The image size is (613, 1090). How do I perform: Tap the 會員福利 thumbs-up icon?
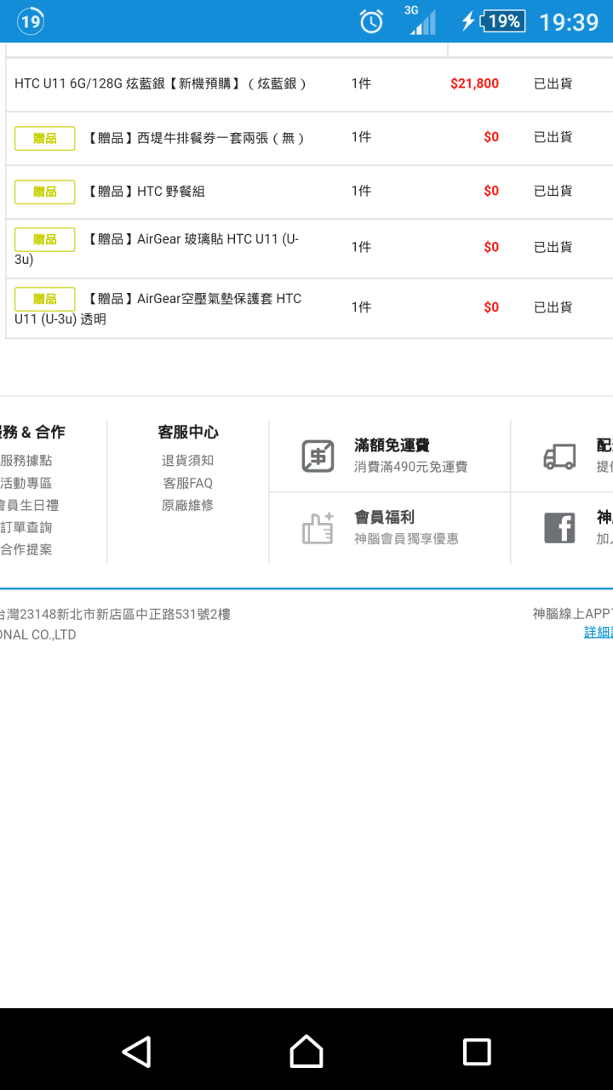click(x=318, y=528)
